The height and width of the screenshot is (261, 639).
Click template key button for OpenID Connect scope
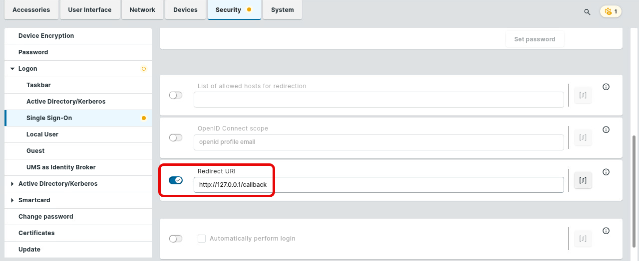pyautogui.click(x=583, y=137)
